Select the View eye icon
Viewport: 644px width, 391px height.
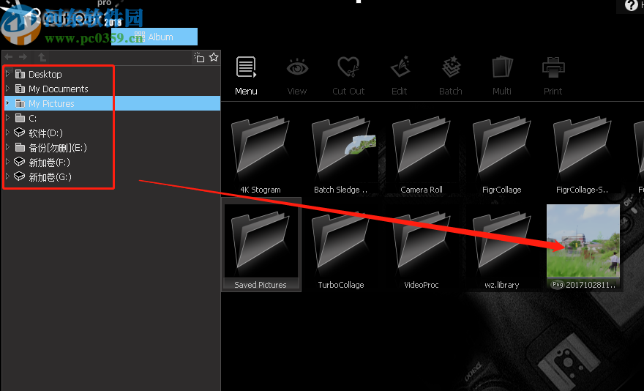(x=297, y=67)
